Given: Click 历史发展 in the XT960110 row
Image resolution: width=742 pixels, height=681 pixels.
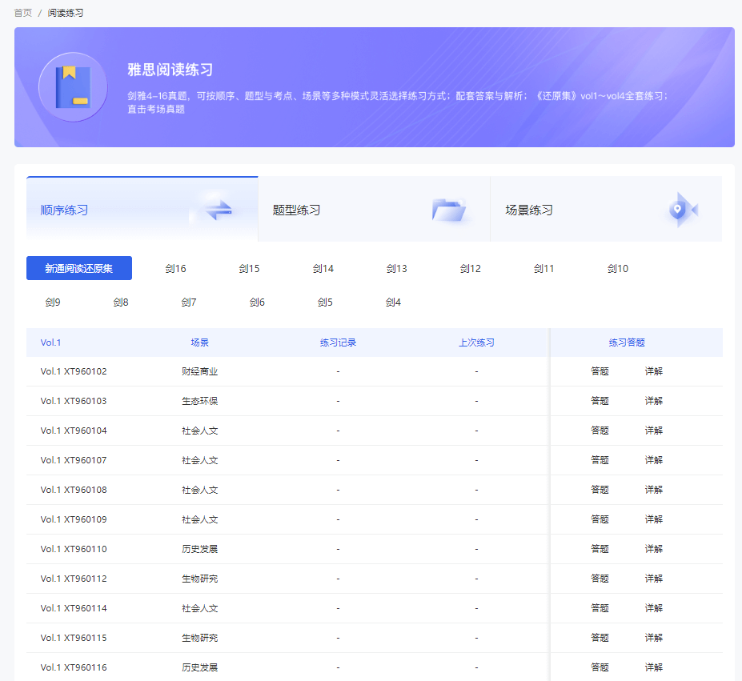Looking at the screenshot, I should coord(199,549).
